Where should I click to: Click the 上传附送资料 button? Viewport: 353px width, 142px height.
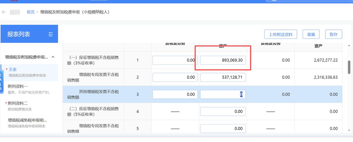[281, 34]
